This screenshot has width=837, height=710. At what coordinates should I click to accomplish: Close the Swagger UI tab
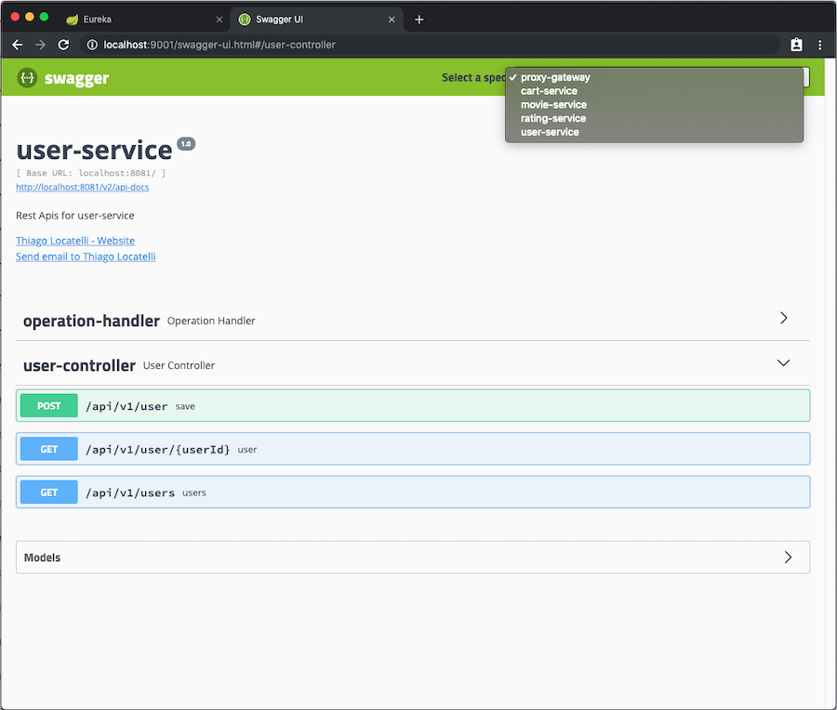pyautogui.click(x=392, y=20)
